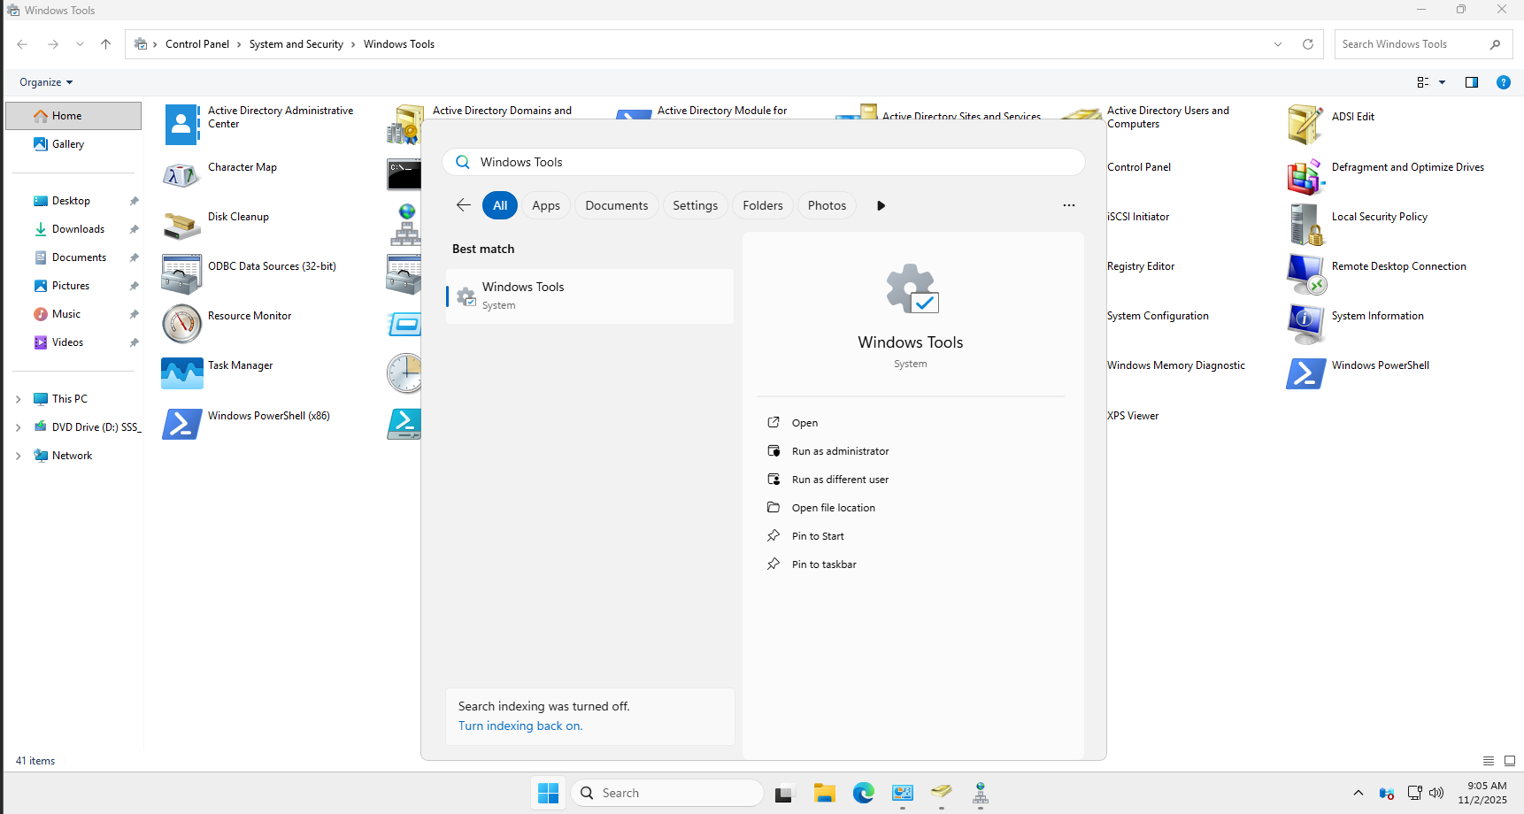Click Turn indexing back on link
This screenshot has width=1524, height=814.
click(x=520, y=726)
